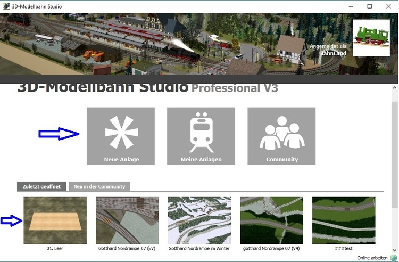Switch to Neu in der Community tab

click(99, 186)
